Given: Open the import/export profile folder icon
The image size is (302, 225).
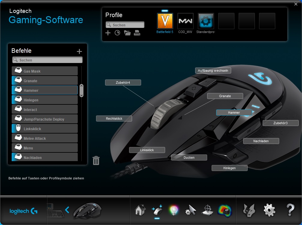Looking at the screenshot, I should pyautogui.click(x=127, y=33).
